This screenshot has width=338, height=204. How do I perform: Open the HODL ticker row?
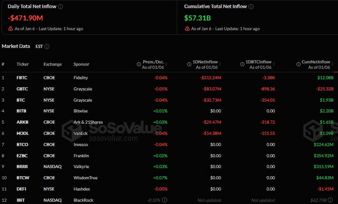22,134
